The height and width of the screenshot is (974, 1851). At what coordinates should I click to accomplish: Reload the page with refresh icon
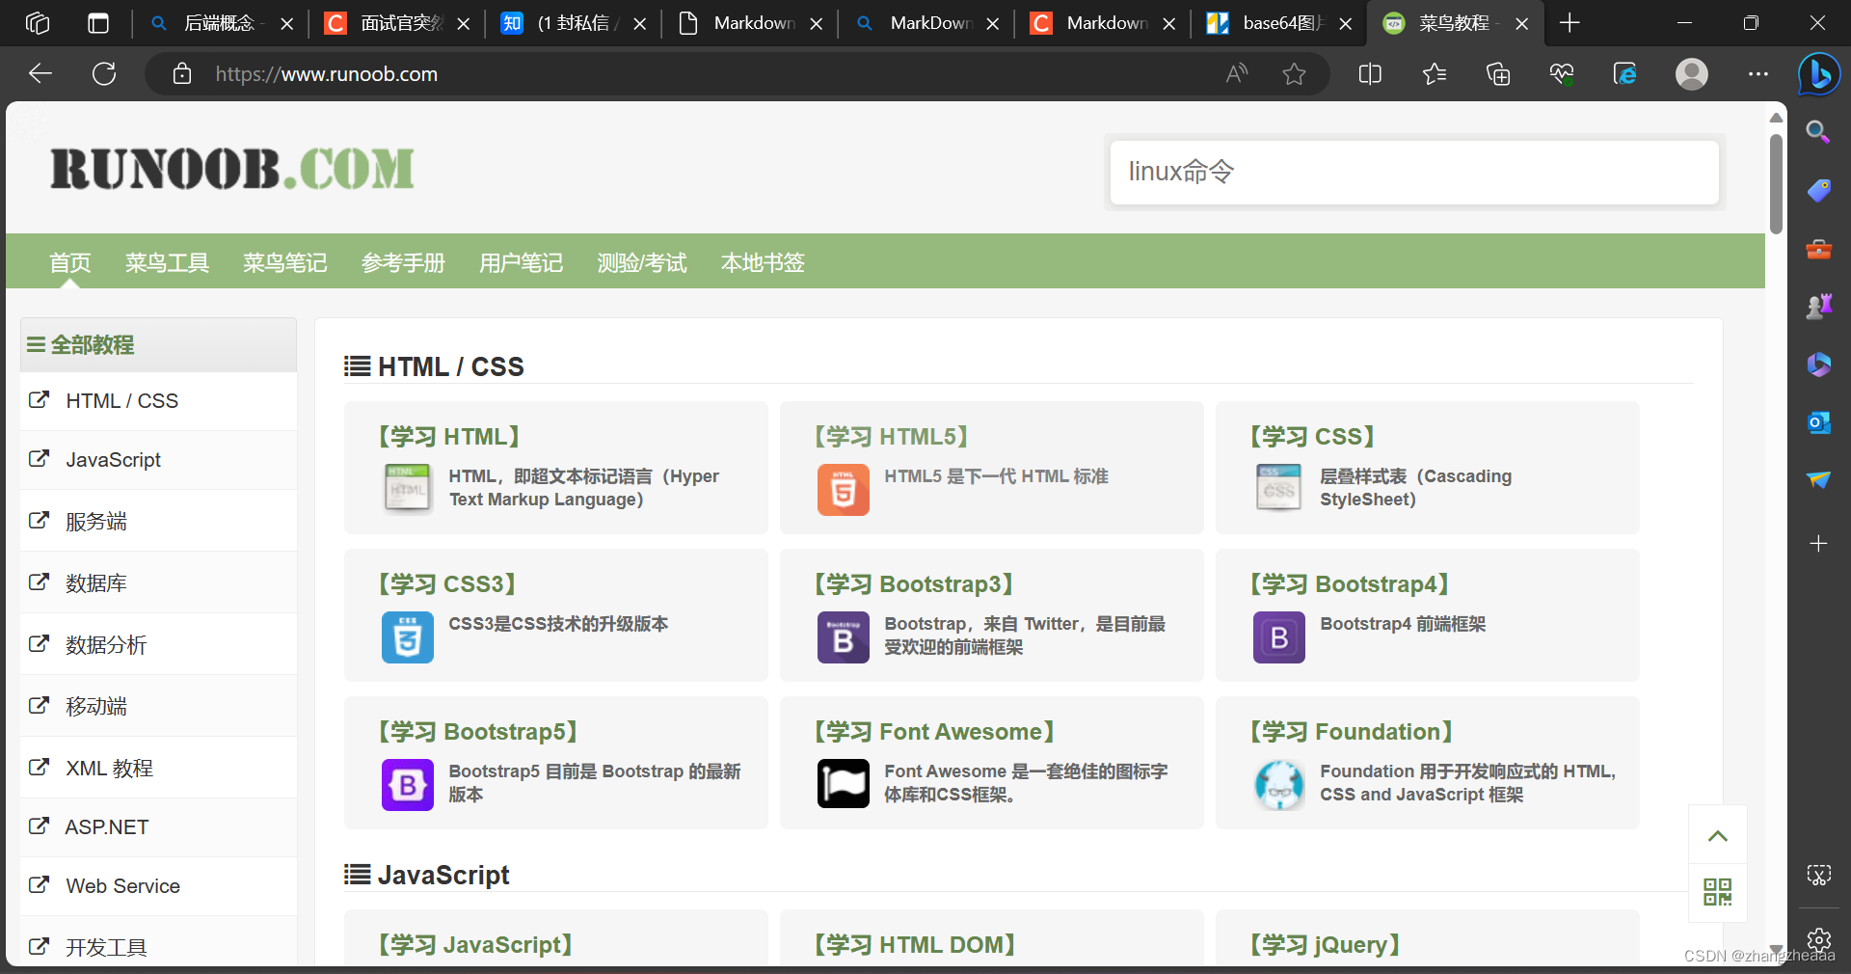[x=104, y=73]
